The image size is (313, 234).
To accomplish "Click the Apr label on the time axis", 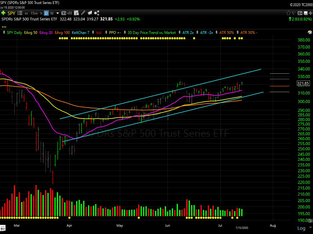I will click(x=69, y=225).
